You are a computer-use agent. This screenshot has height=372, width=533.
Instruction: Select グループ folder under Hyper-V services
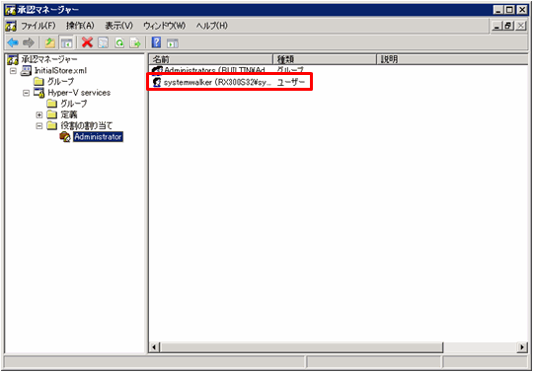coord(74,104)
